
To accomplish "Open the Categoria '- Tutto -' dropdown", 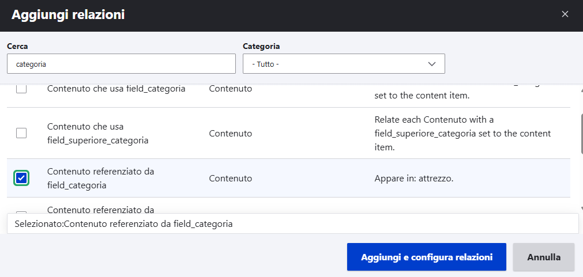I will (x=343, y=64).
